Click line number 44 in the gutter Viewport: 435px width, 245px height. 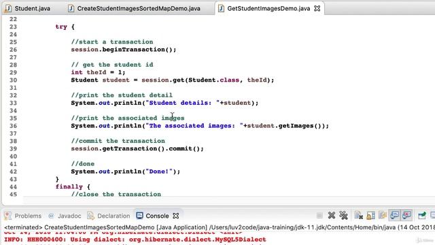coord(13,186)
